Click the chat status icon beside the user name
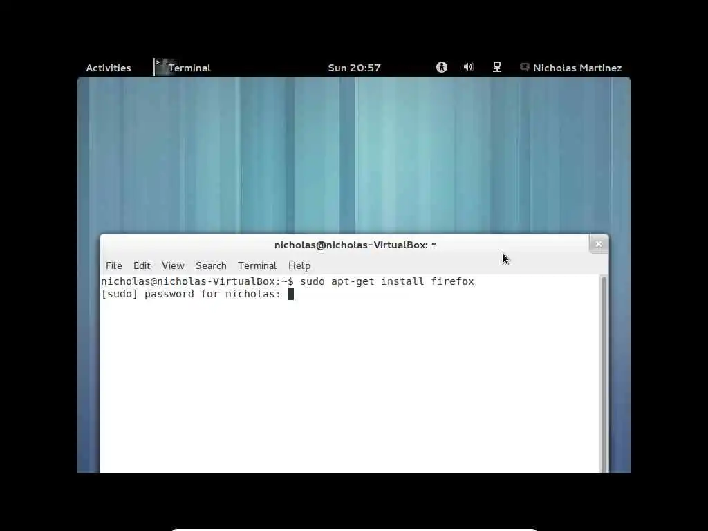The image size is (708, 531). click(x=525, y=67)
